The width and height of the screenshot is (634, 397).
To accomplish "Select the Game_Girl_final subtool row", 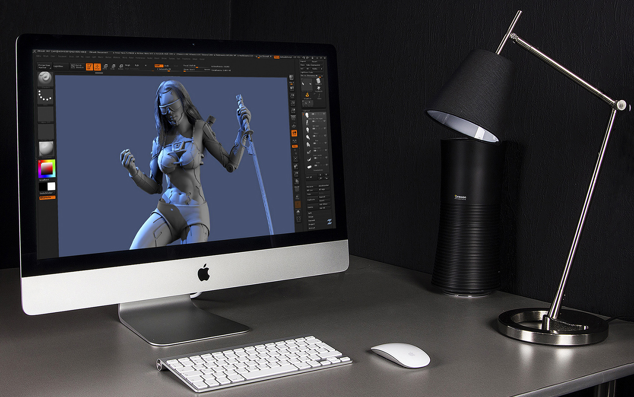I will coord(314,116).
